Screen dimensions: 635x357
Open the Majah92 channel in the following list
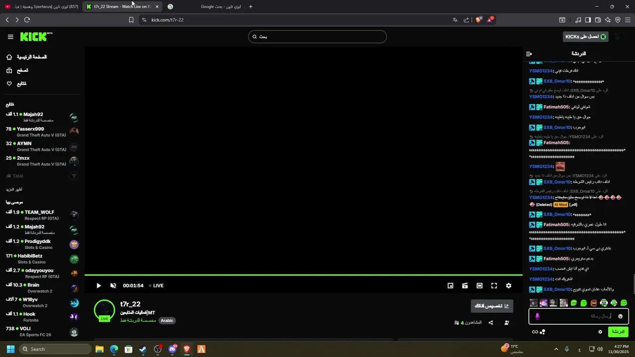pos(42,118)
